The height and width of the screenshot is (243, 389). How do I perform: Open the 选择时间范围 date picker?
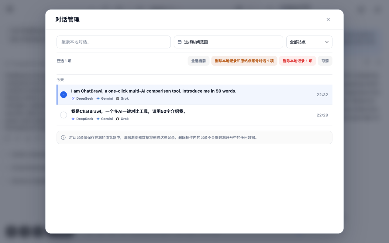click(228, 42)
